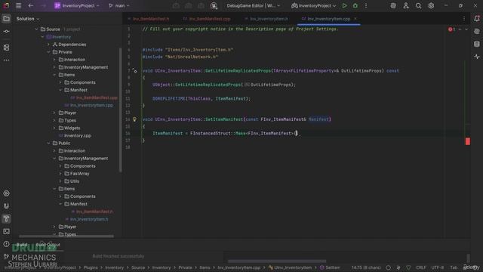Close the Inv_InventoryItem.cpp tab

tap(355, 19)
